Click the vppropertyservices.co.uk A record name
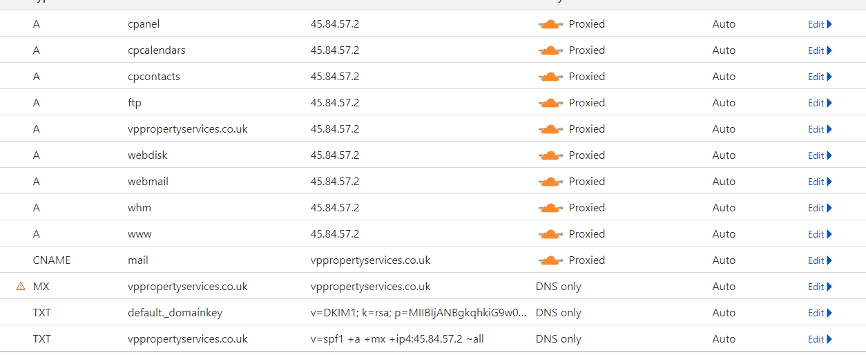The image size is (866, 355). point(187,129)
